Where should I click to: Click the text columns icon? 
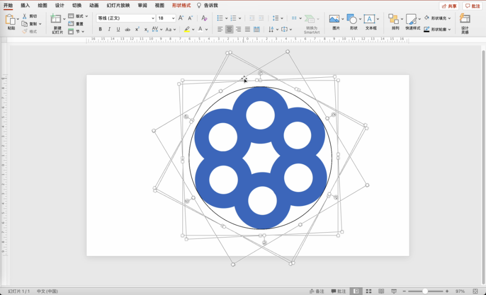(294, 18)
